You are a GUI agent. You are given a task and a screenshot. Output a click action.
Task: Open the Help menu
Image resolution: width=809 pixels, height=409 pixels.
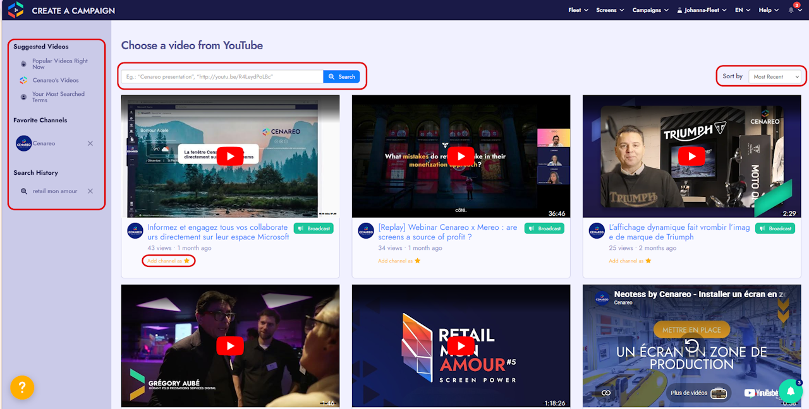tap(768, 10)
